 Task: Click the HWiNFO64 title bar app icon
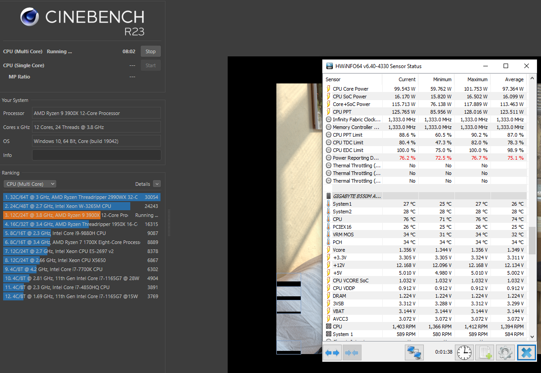329,66
